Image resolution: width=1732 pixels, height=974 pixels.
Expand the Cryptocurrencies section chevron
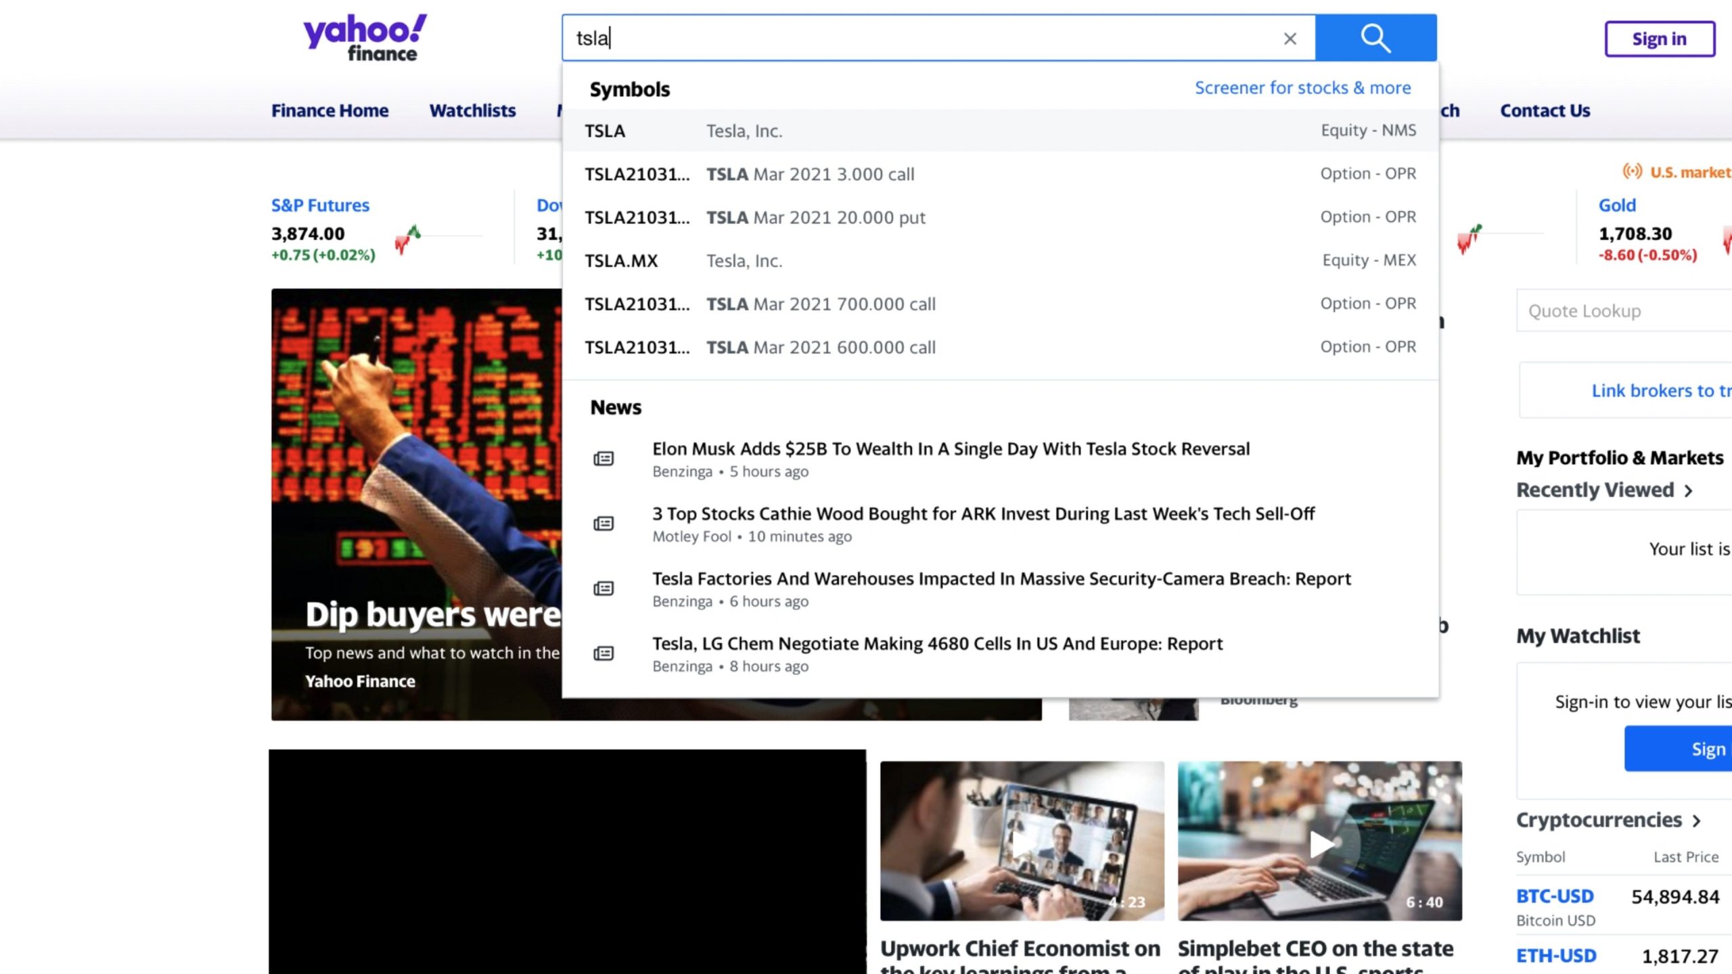(1697, 821)
